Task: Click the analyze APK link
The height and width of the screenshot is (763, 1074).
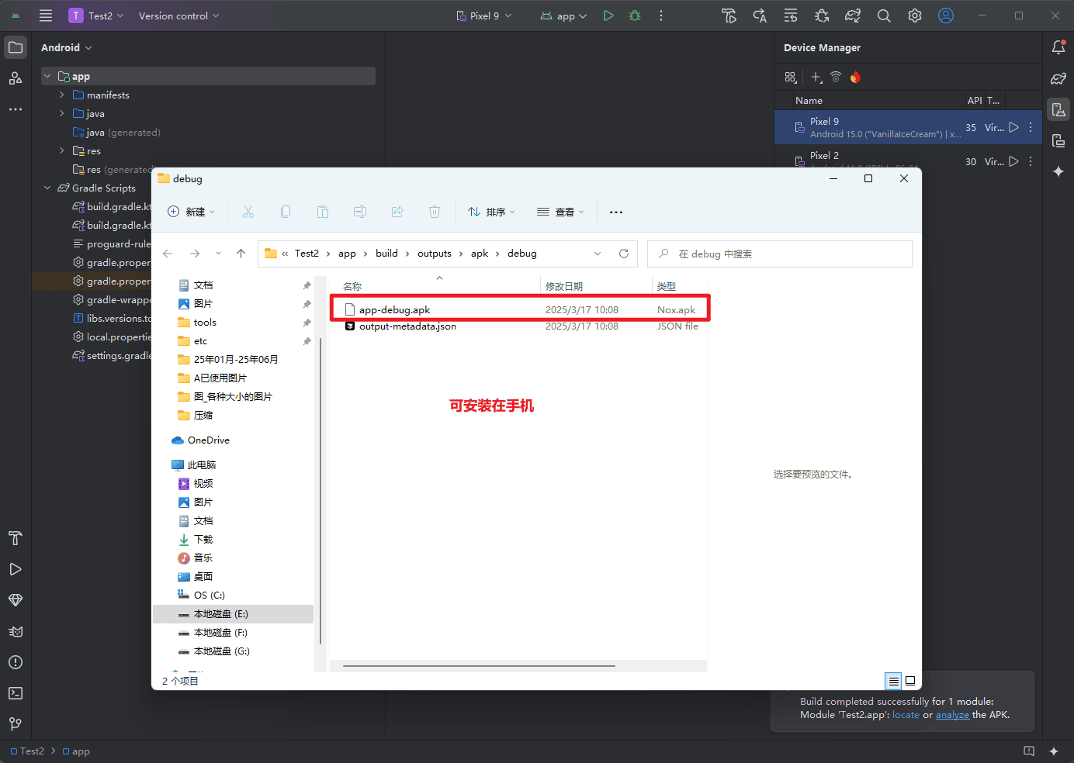Action: point(952,715)
